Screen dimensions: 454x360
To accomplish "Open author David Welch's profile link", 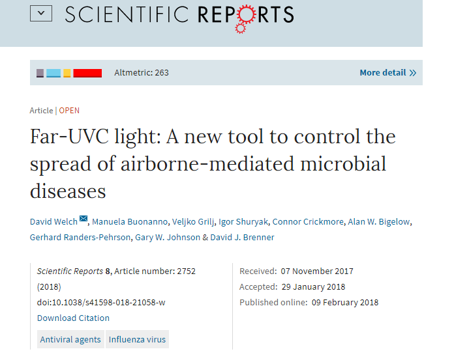I will 53,221.
